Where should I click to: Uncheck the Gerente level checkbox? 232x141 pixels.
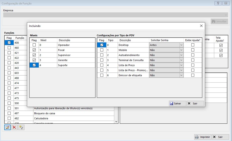(x=34, y=60)
